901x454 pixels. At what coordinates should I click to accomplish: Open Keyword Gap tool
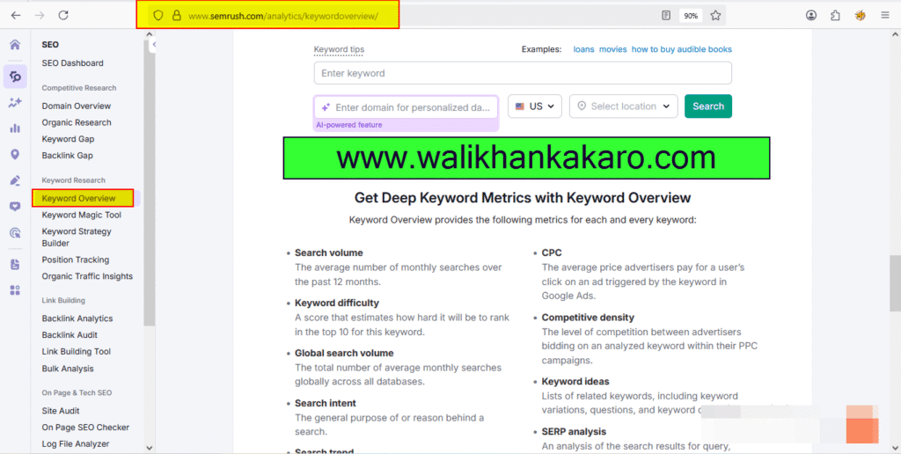click(x=68, y=139)
